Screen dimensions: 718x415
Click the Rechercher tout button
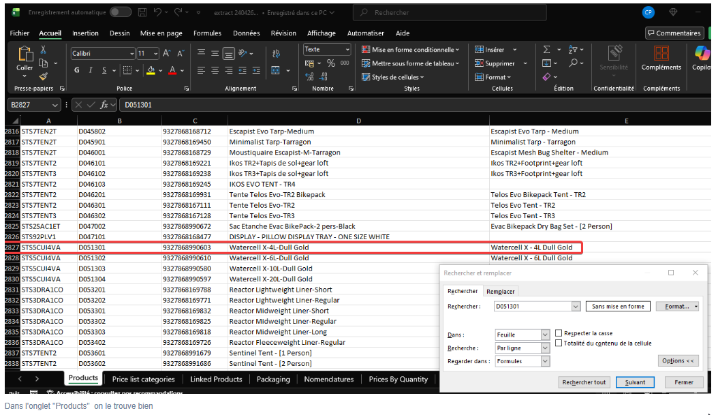[584, 382]
